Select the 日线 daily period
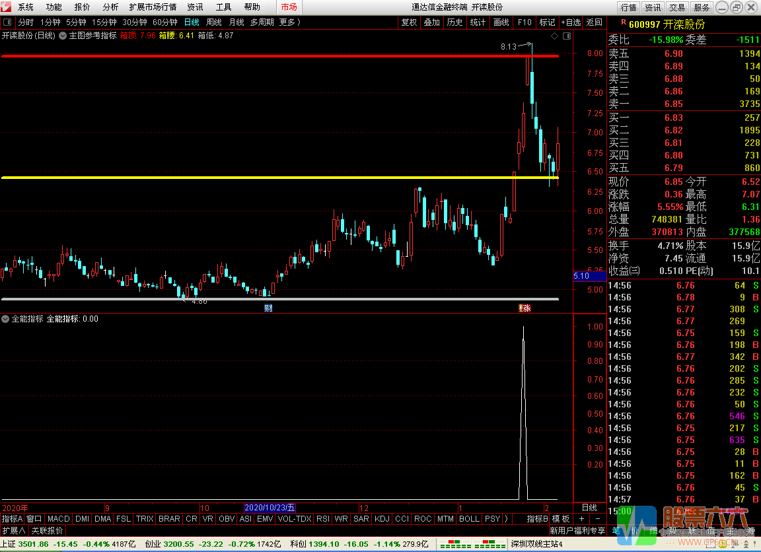The width and height of the screenshot is (761, 552). click(x=192, y=22)
